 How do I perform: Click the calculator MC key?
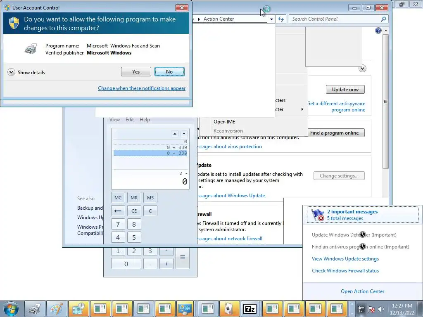coord(118,198)
